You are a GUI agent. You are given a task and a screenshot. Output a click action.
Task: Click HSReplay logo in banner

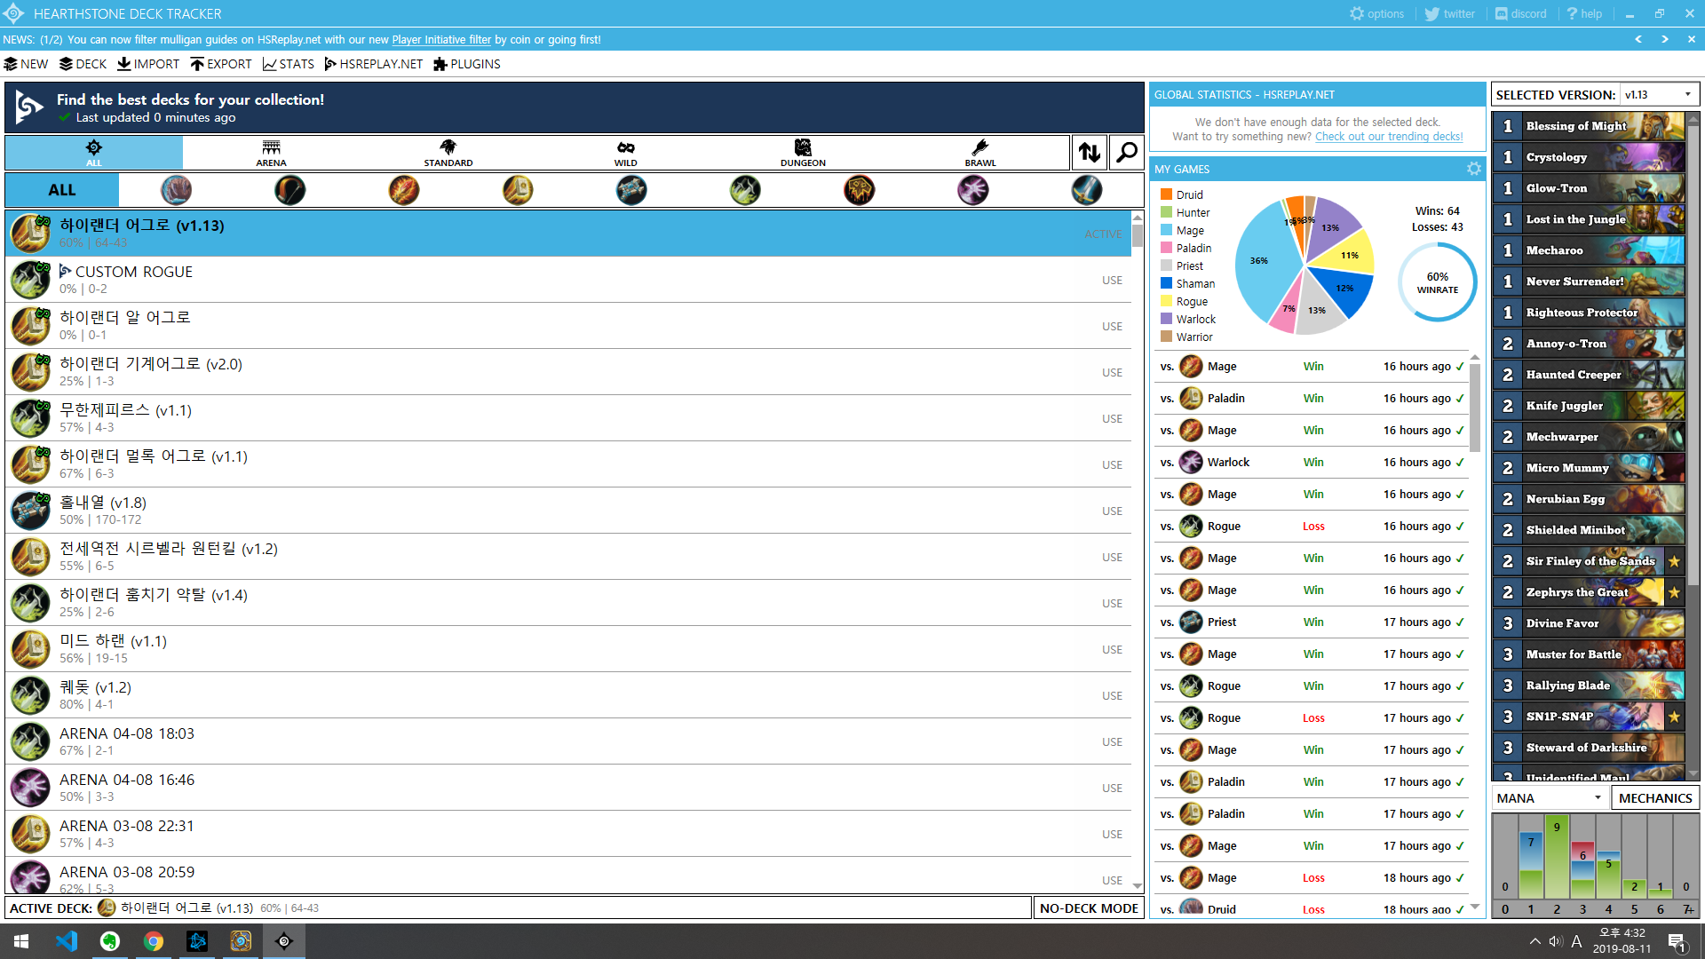(28, 107)
